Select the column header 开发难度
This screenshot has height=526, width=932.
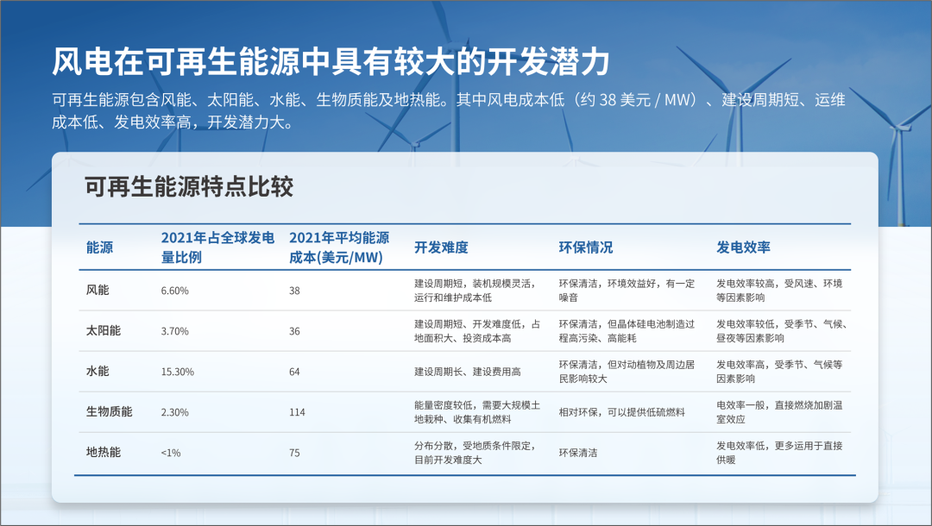coord(441,247)
